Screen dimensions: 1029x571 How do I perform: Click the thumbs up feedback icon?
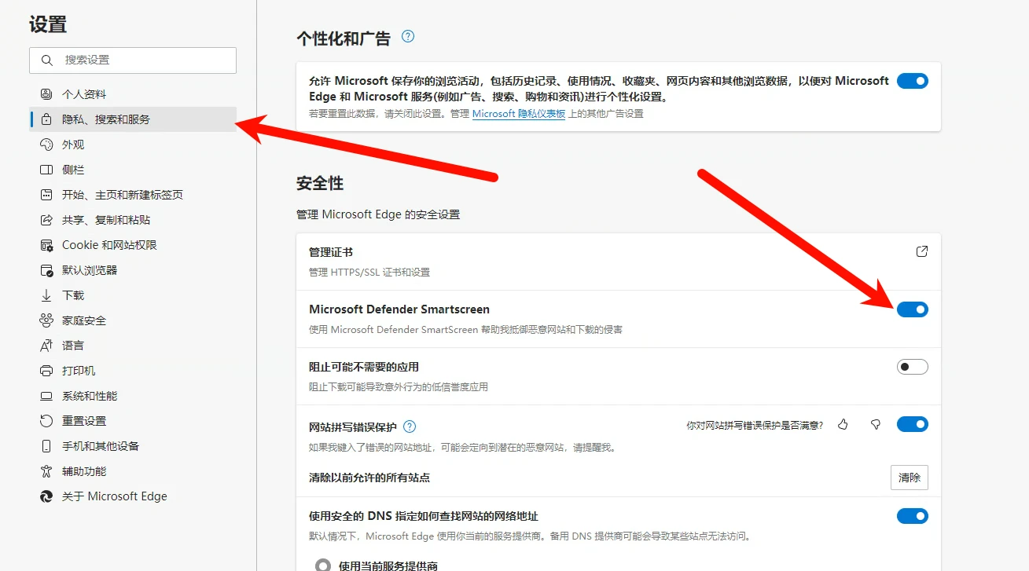(843, 425)
